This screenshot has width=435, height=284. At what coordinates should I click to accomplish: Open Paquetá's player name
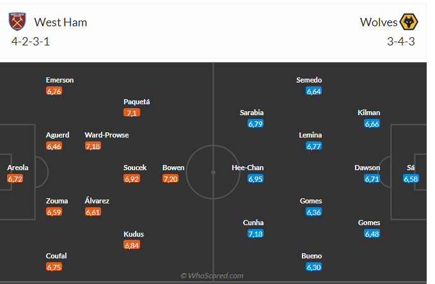pos(136,102)
